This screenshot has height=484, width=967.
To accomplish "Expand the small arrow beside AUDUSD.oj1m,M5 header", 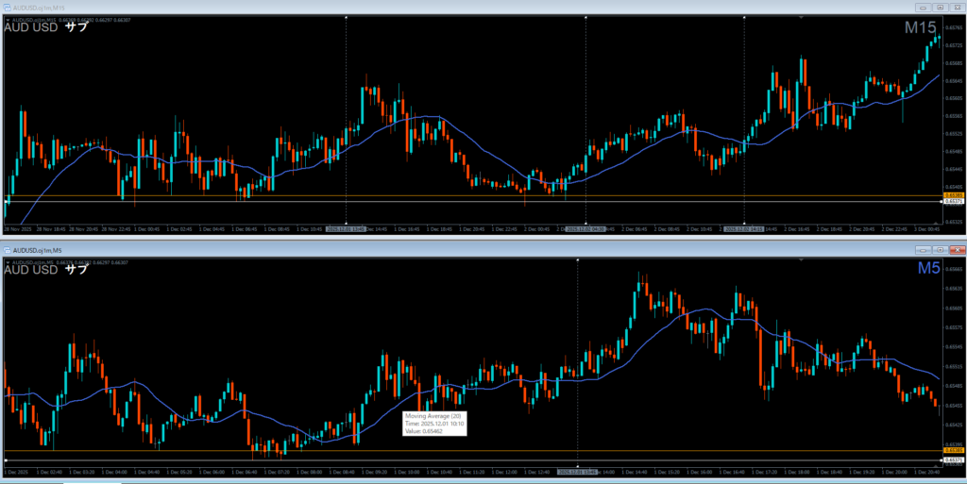I will 8,261.
